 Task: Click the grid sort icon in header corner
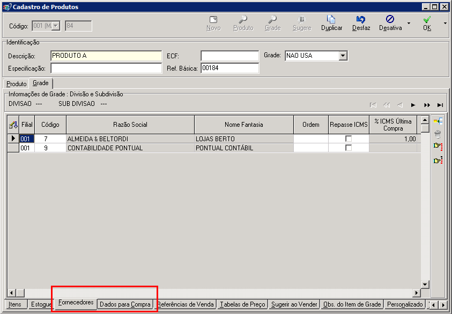click(x=13, y=125)
